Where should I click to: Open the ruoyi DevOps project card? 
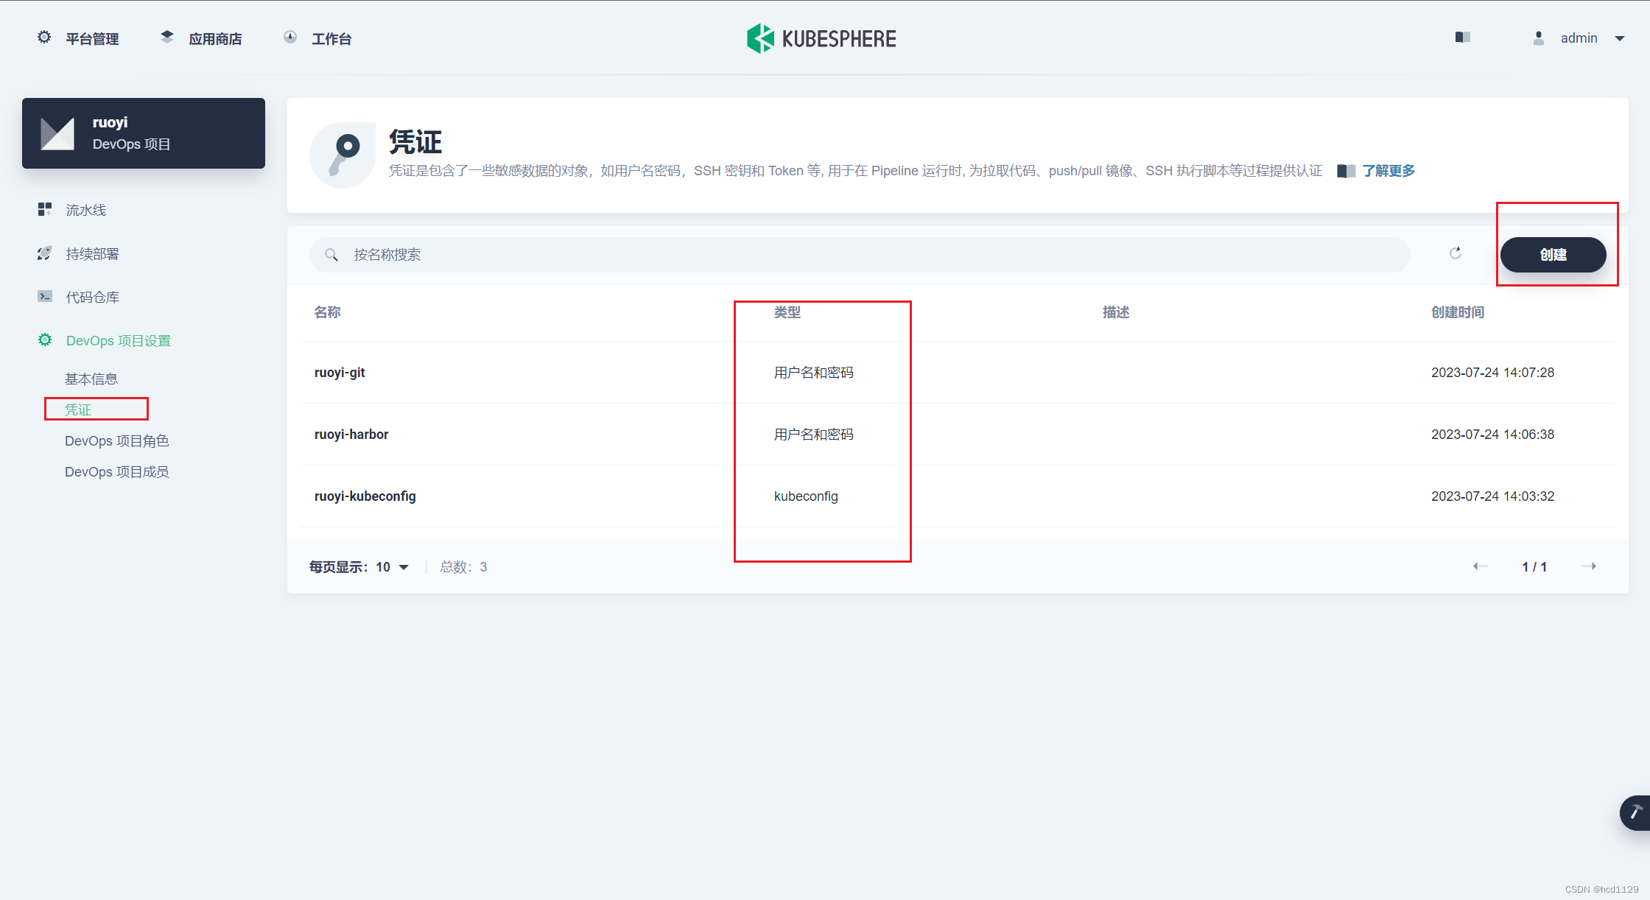click(x=144, y=133)
